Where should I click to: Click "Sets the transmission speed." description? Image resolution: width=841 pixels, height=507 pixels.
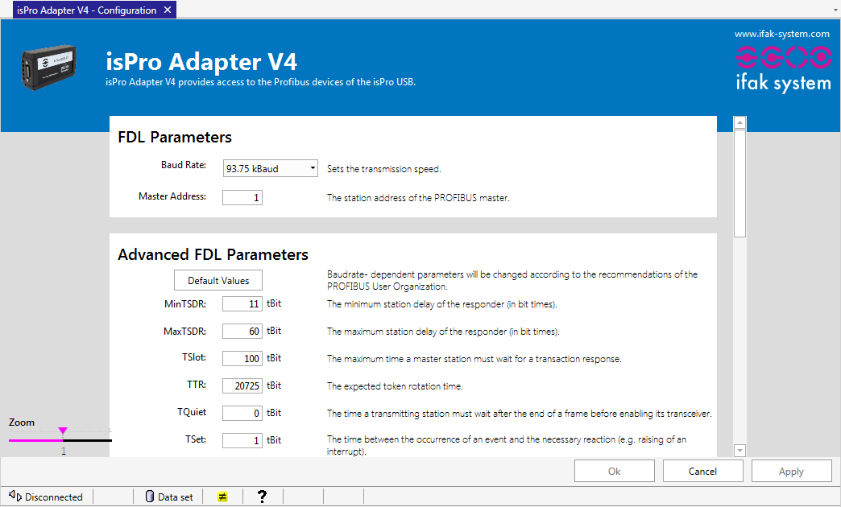tap(384, 169)
